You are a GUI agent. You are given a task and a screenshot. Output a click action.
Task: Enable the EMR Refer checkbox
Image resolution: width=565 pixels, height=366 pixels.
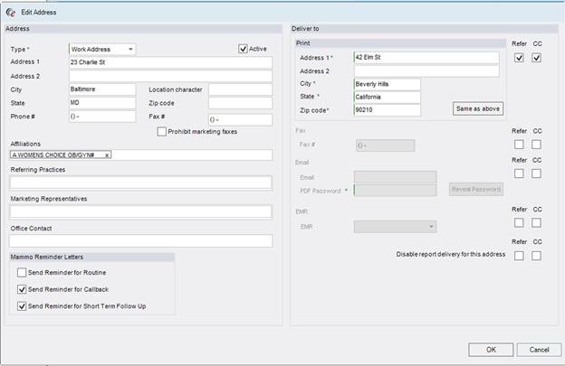pos(519,223)
